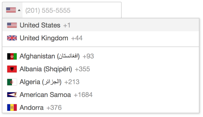Pick Albania (Shqipëri) from the list
The width and height of the screenshot is (203, 117).
pos(46,69)
